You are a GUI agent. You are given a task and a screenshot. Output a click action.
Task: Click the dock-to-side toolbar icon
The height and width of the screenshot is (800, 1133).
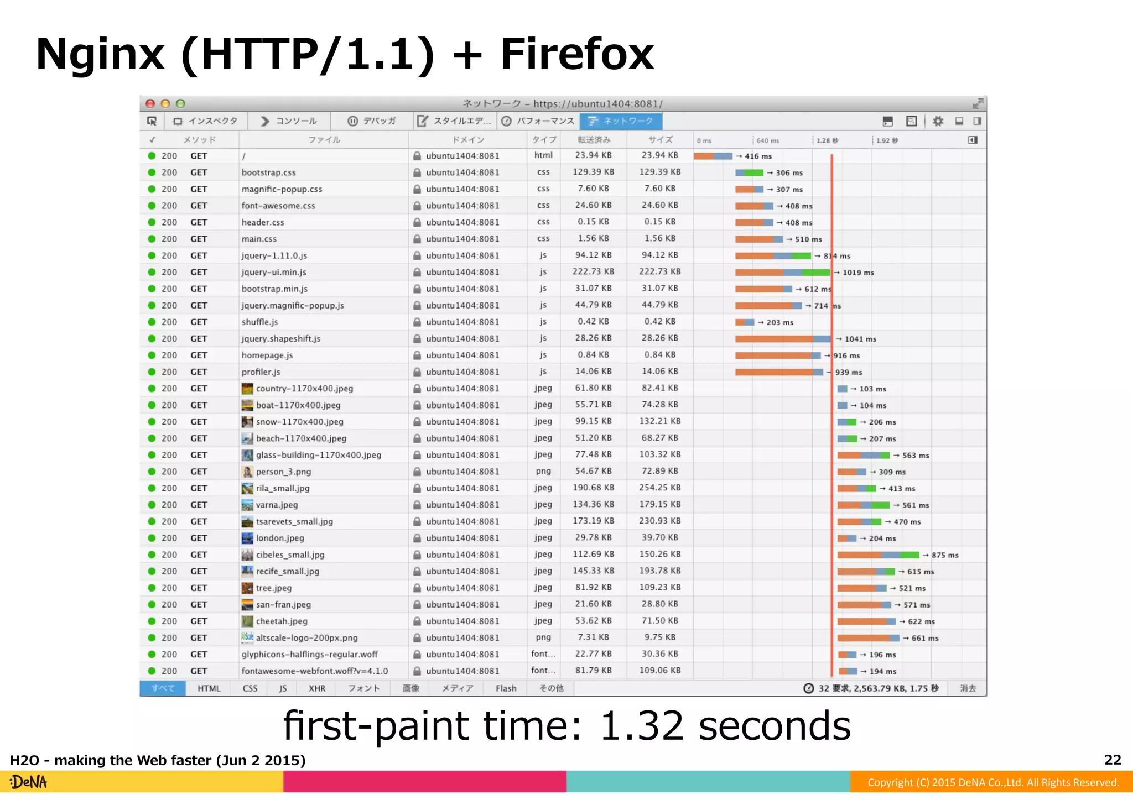pyautogui.click(x=978, y=121)
